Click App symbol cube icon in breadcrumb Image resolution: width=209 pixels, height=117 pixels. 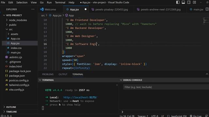pos(67,15)
